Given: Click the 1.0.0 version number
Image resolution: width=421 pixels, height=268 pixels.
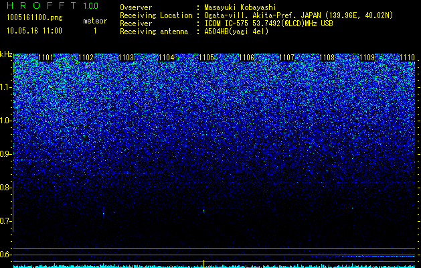Looking at the screenshot, I should coord(91,5).
